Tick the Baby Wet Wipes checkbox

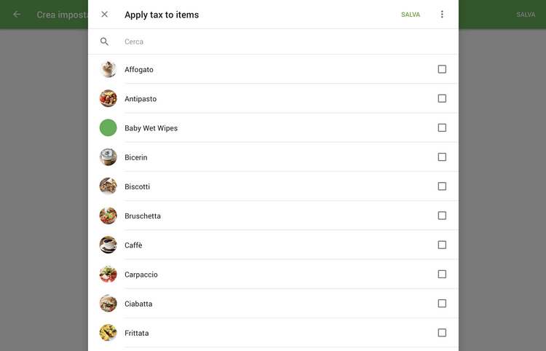click(442, 127)
